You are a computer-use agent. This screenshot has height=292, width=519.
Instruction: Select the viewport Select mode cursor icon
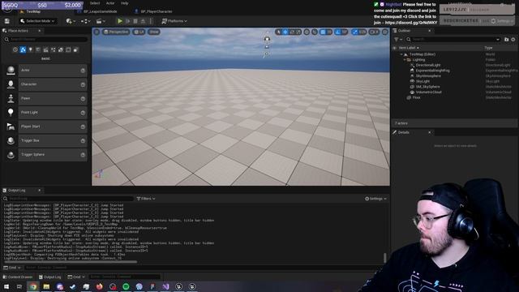pyautogui.click(x=278, y=32)
